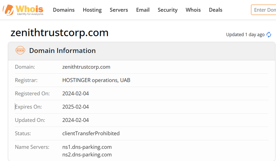Focus the Enter Domain search field
Screen dimensions: 276x161
point(264,10)
